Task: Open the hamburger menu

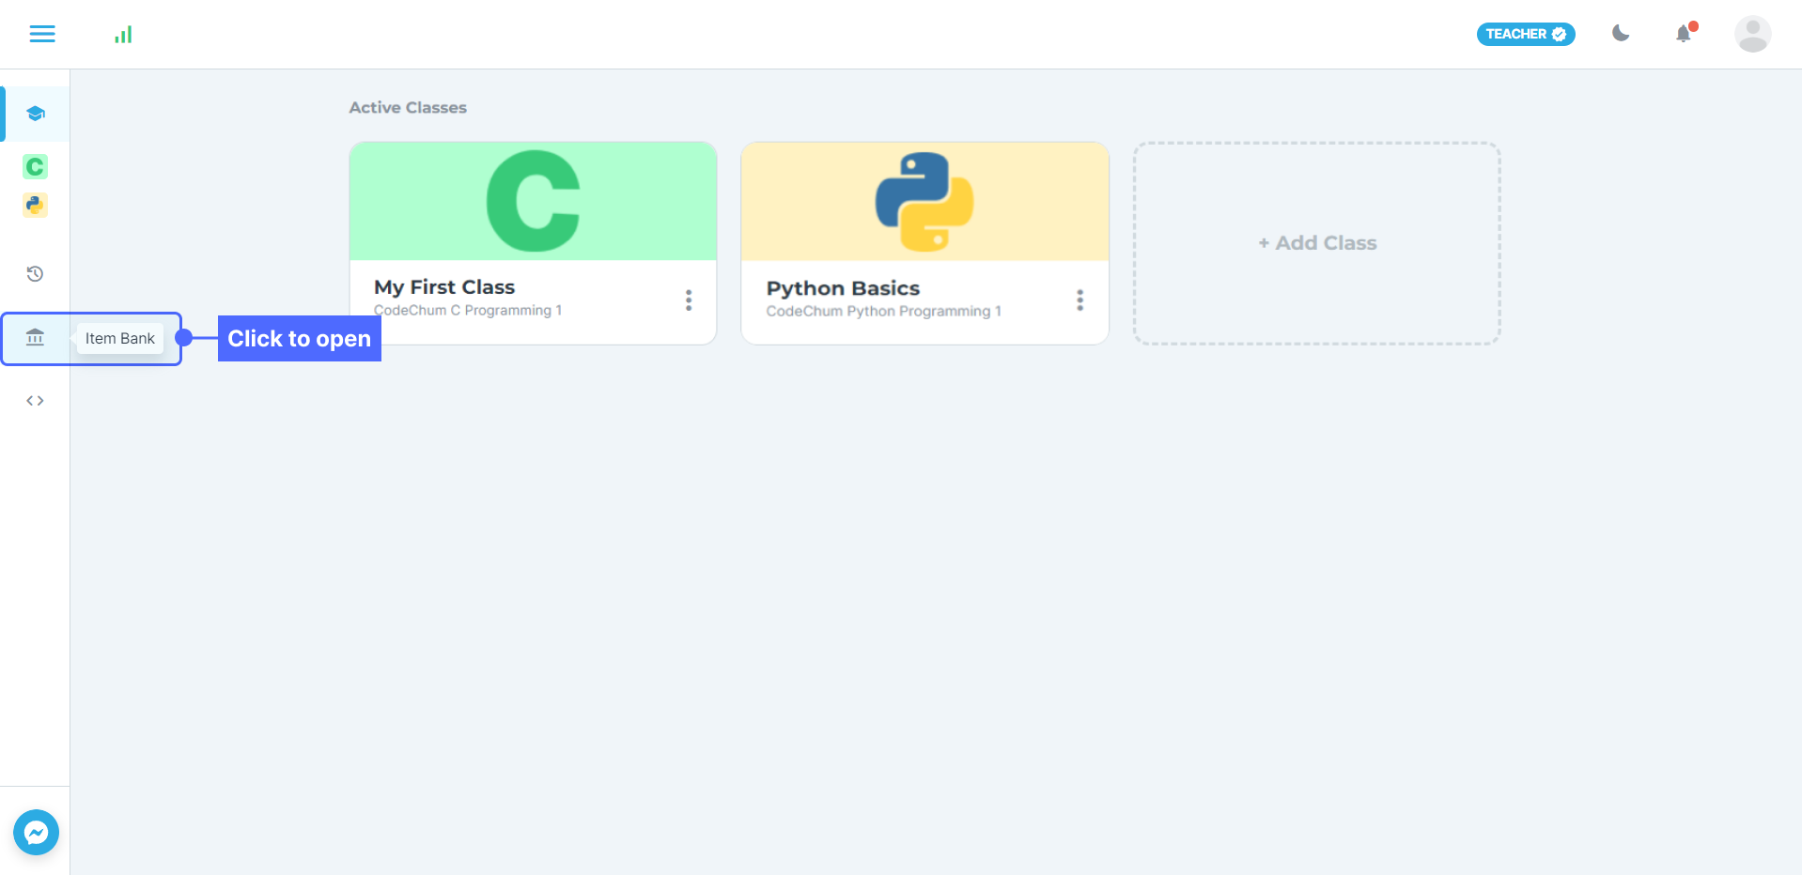Action: [x=42, y=34]
